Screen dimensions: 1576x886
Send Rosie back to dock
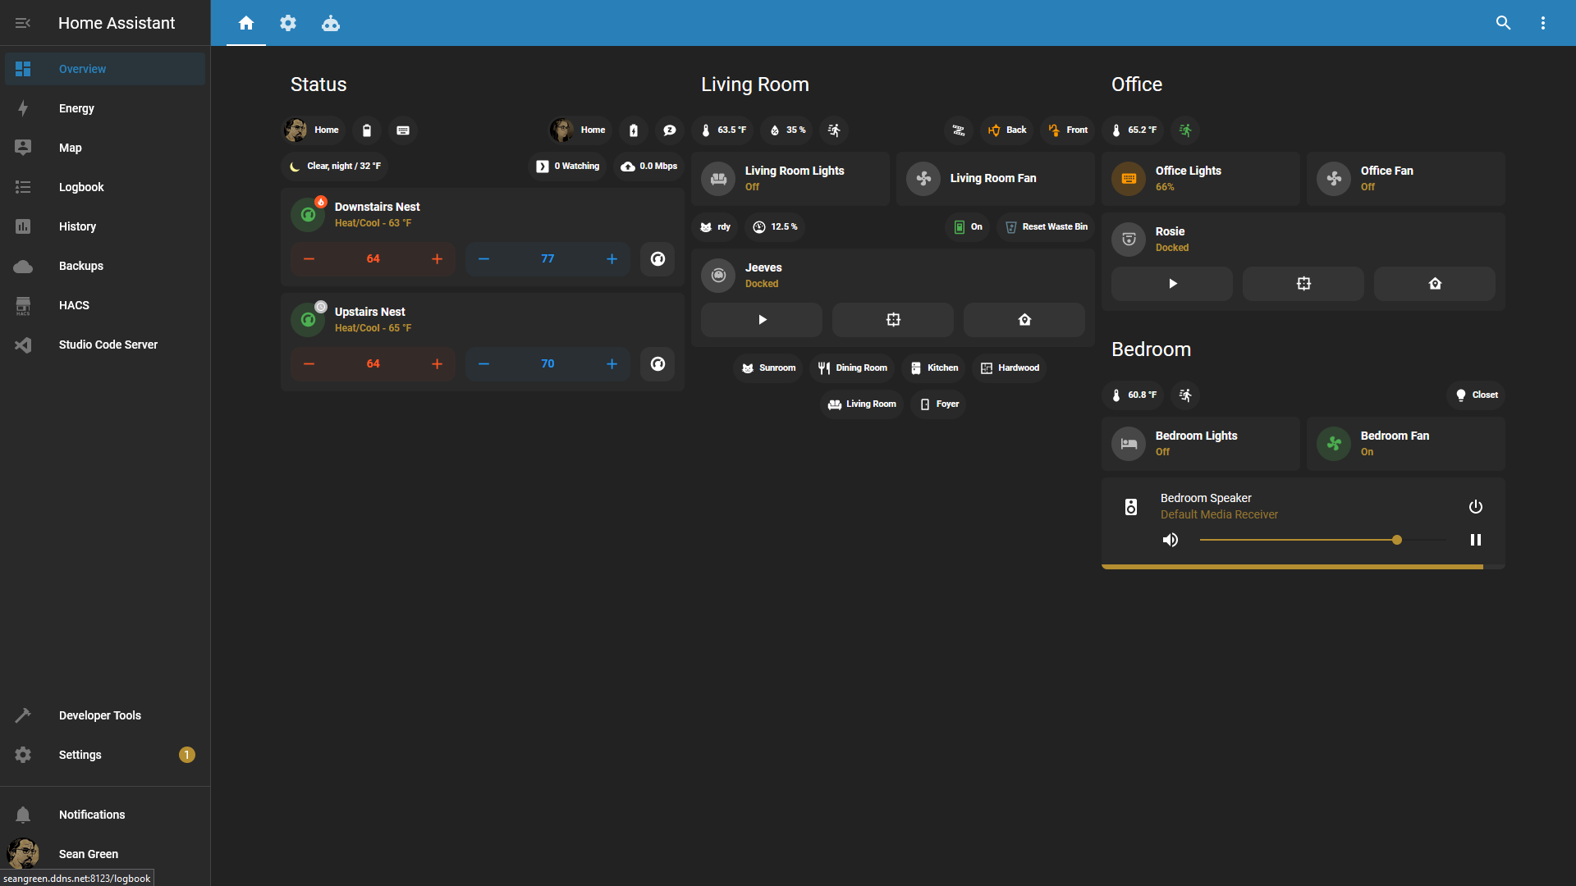pyautogui.click(x=1435, y=284)
